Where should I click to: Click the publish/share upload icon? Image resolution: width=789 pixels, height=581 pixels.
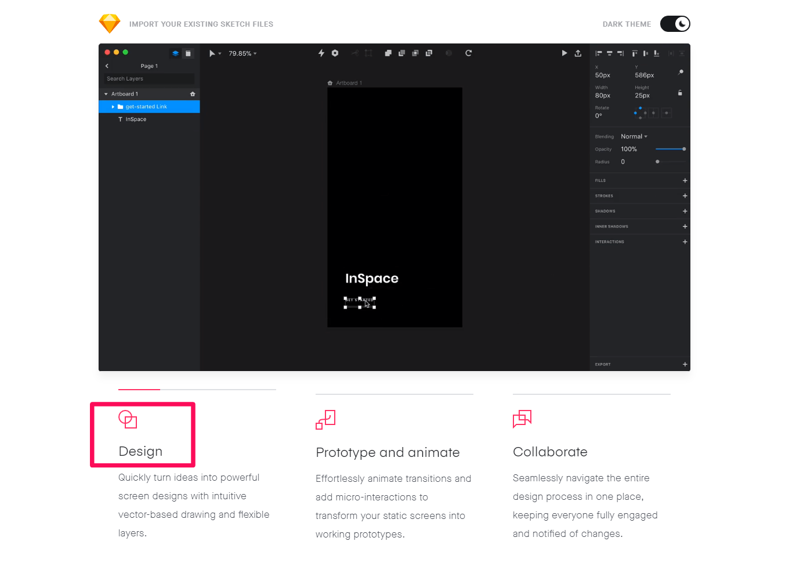[578, 53]
